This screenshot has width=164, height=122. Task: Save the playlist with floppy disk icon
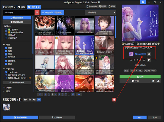click(30, 100)
